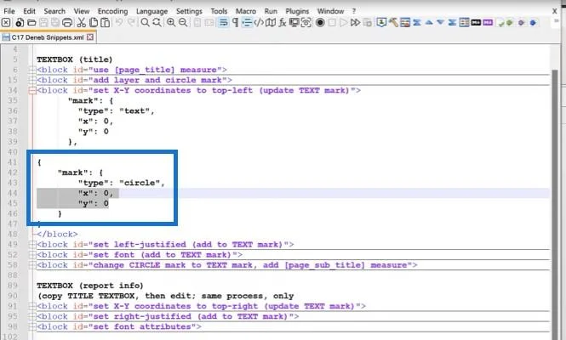
Task: Click the text 'TEXTBOX (title)'
Action: [74, 59]
